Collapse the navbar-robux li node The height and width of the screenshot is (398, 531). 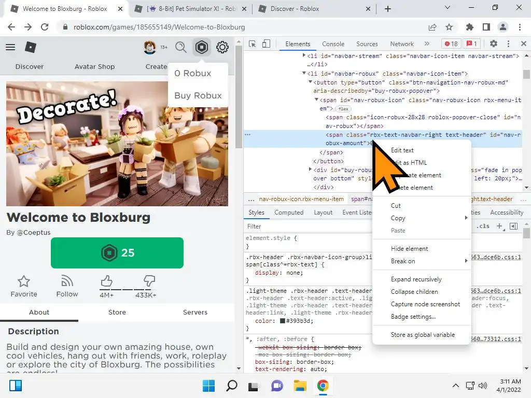tap(304, 73)
